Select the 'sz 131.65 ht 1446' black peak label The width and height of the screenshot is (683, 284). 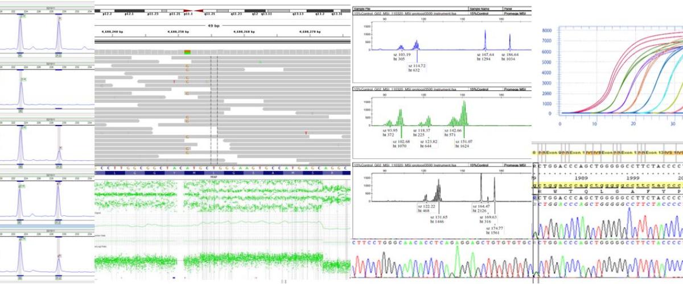(x=439, y=220)
